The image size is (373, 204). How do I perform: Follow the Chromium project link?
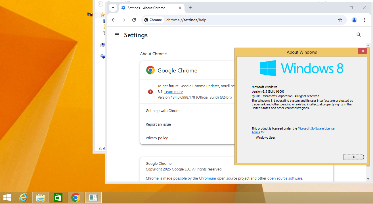(x=208, y=178)
